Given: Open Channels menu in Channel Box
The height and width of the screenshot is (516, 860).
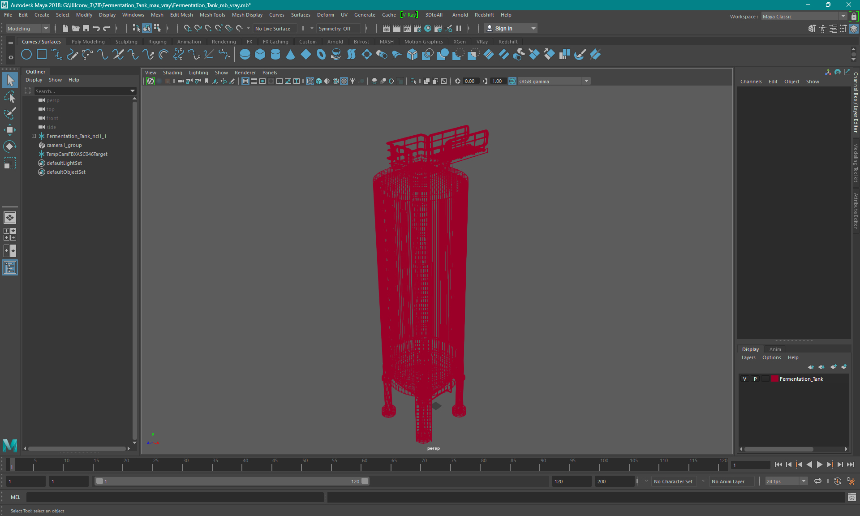Looking at the screenshot, I should (x=751, y=82).
